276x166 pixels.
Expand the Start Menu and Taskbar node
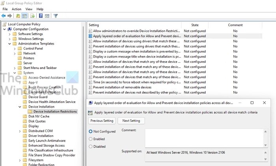tap(15, 68)
